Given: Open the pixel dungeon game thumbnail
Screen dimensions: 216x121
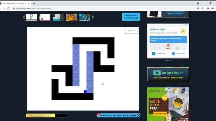Looking at the screenshot, I should coord(85,17).
